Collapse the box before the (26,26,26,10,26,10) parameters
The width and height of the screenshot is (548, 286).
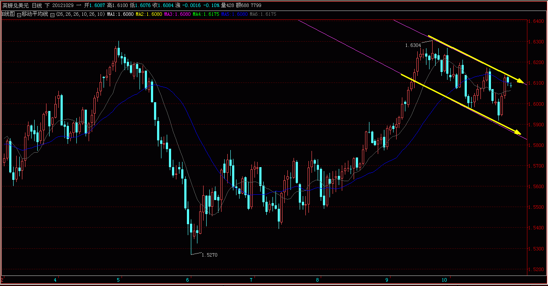tap(52, 14)
